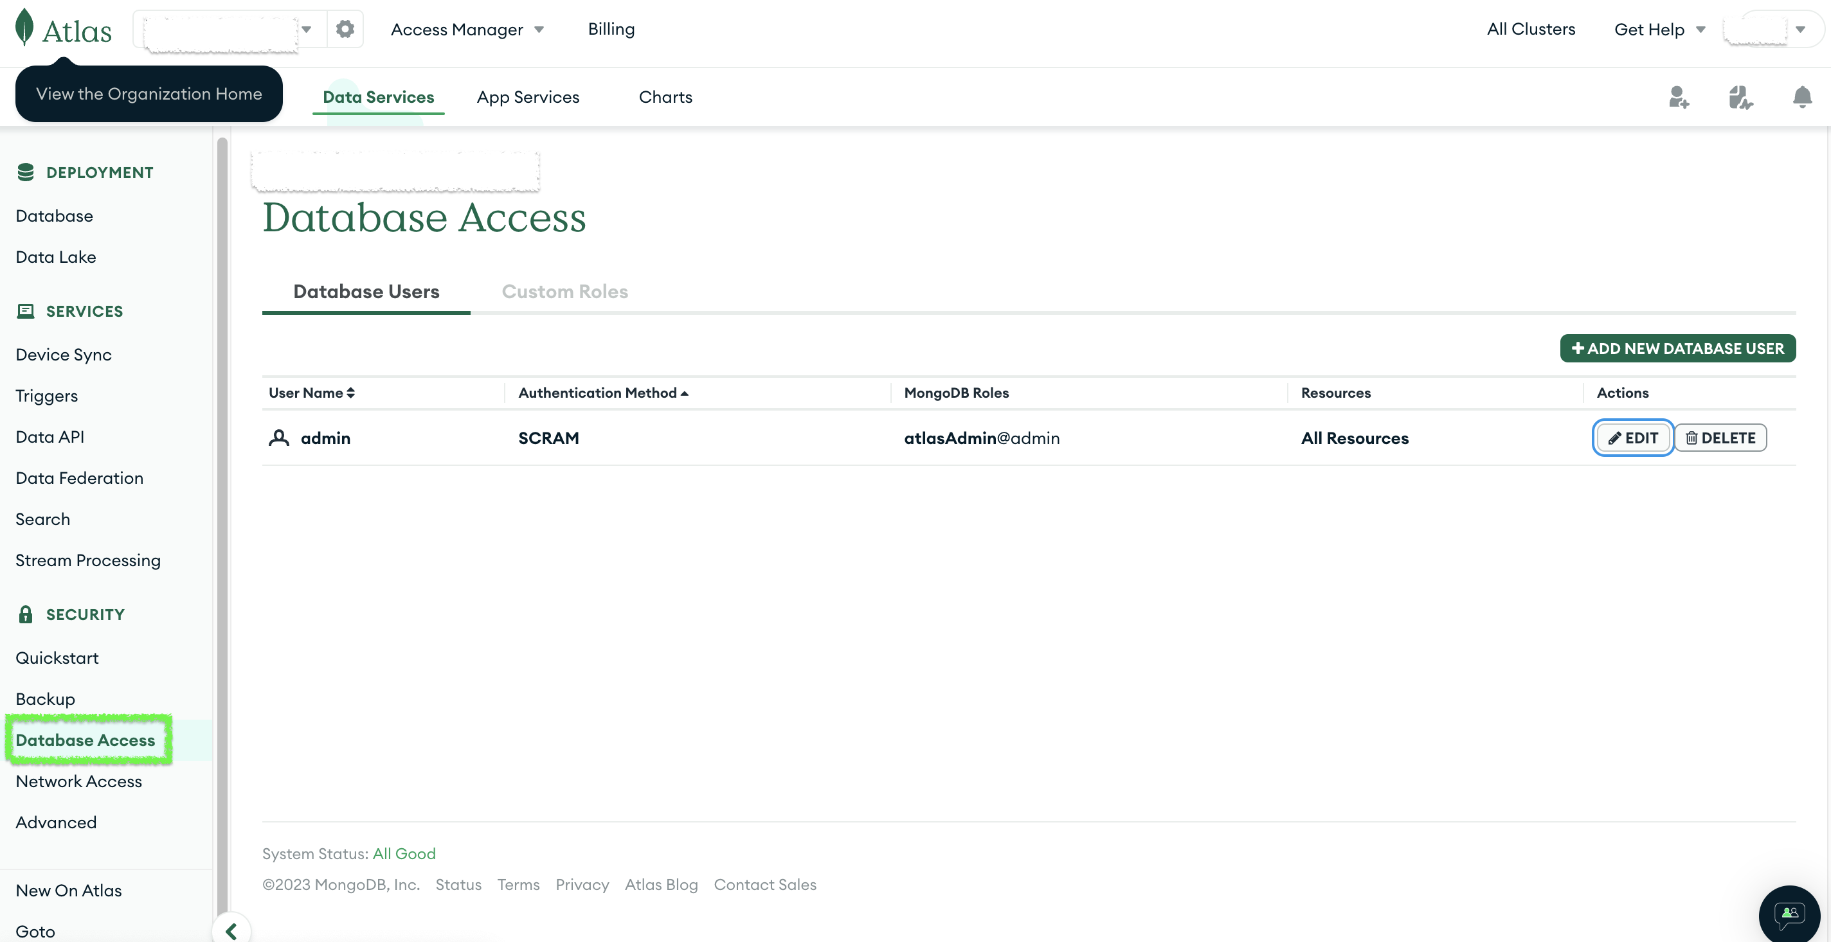Open the Contact Sales footer link

(x=765, y=885)
